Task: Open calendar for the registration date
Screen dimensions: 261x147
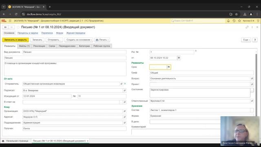Action: (x=179, y=58)
